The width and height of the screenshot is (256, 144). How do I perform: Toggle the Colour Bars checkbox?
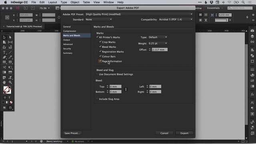pos(100,56)
